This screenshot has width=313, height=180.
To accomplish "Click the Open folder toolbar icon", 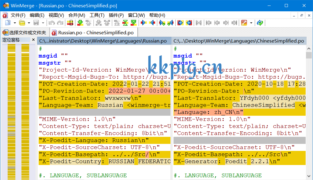I will pyautogui.click(x=22, y=23).
